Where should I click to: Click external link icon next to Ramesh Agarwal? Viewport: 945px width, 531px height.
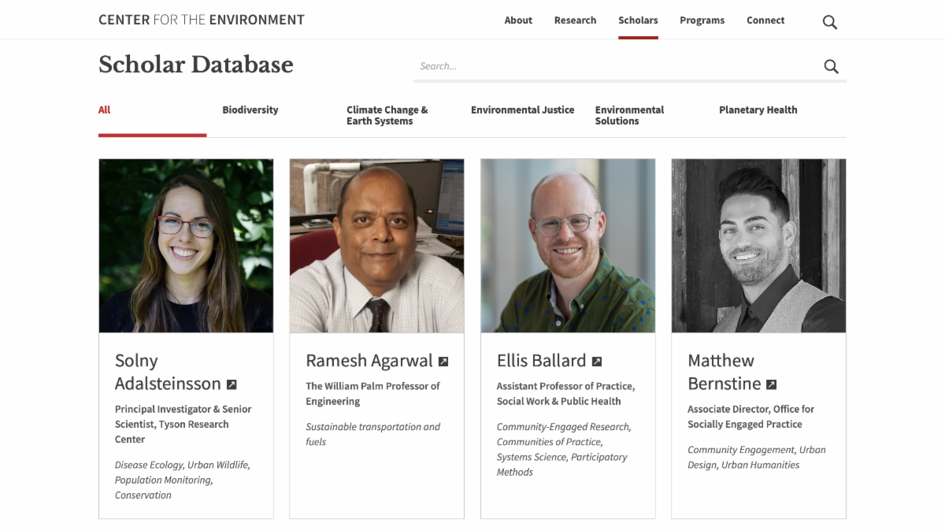pyautogui.click(x=443, y=362)
